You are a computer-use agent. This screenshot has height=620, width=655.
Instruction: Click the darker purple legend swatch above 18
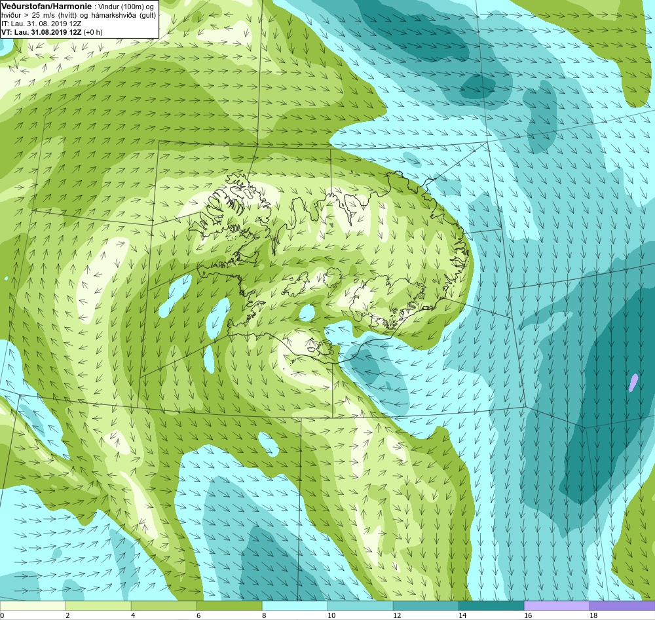click(622, 606)
